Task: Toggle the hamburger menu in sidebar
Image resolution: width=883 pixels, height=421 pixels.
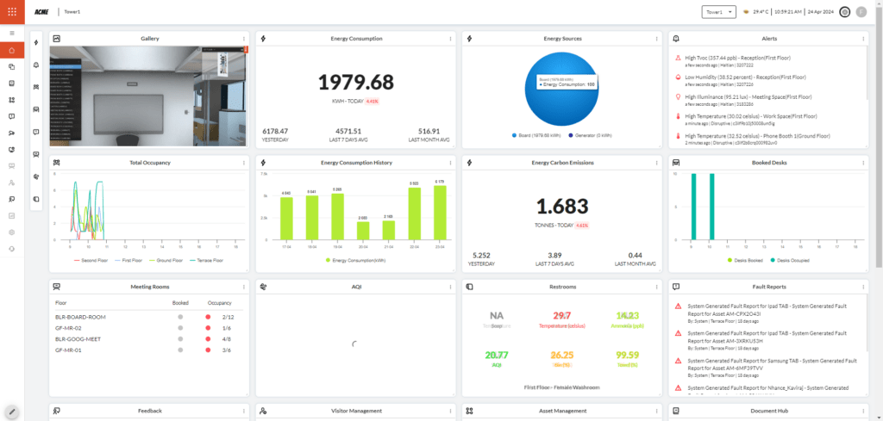Action: click(11, 33)
